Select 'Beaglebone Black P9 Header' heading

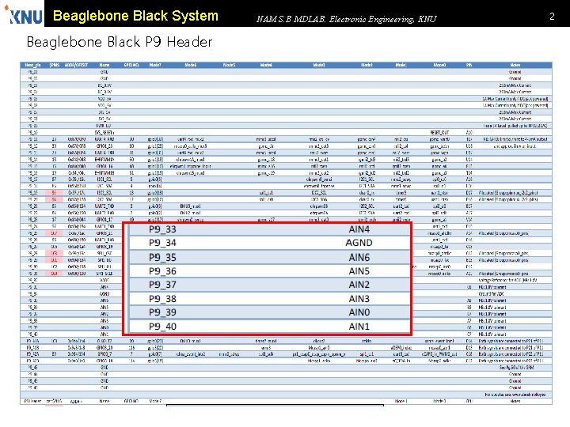tap(120, 42)
